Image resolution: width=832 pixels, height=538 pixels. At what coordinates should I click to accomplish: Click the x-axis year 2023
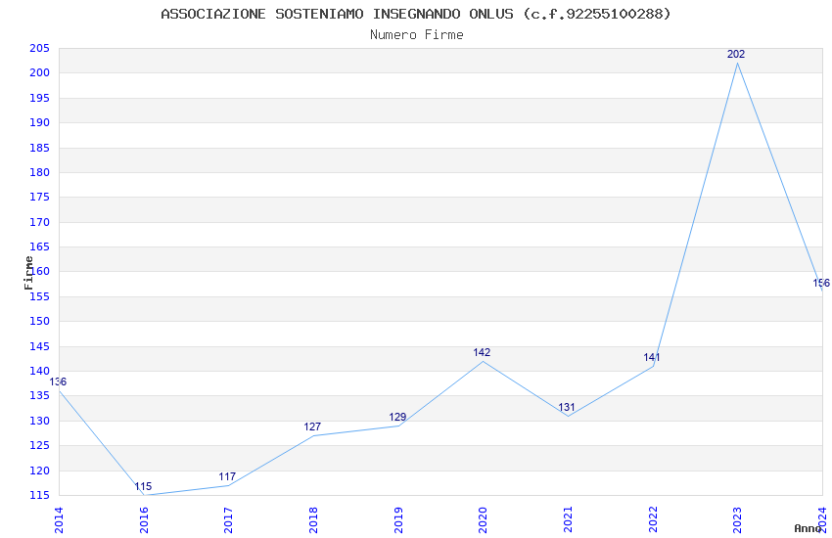click(738, 520)
